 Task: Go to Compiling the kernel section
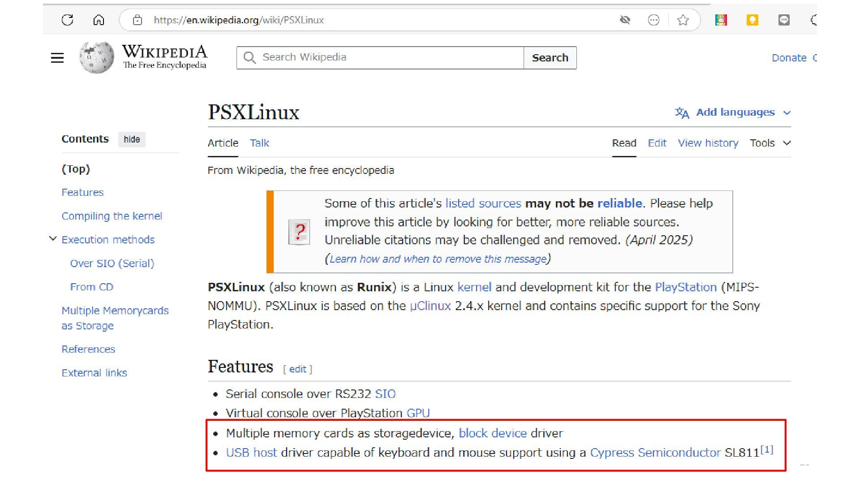click(x=112, y=216)
